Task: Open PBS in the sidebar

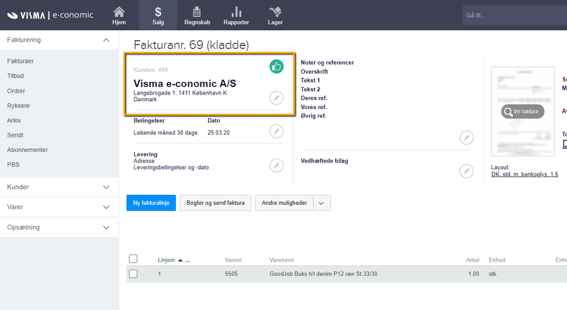Action: 13,164
